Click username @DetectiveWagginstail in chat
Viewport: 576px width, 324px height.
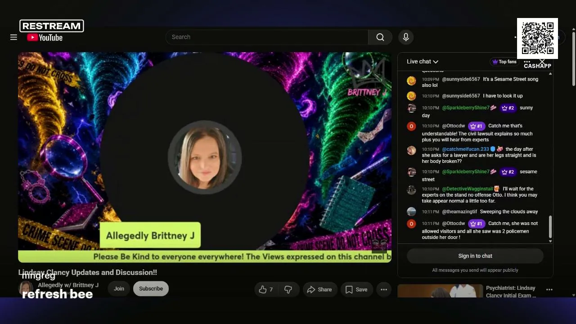pyautogui.click(x=468, y=189)
